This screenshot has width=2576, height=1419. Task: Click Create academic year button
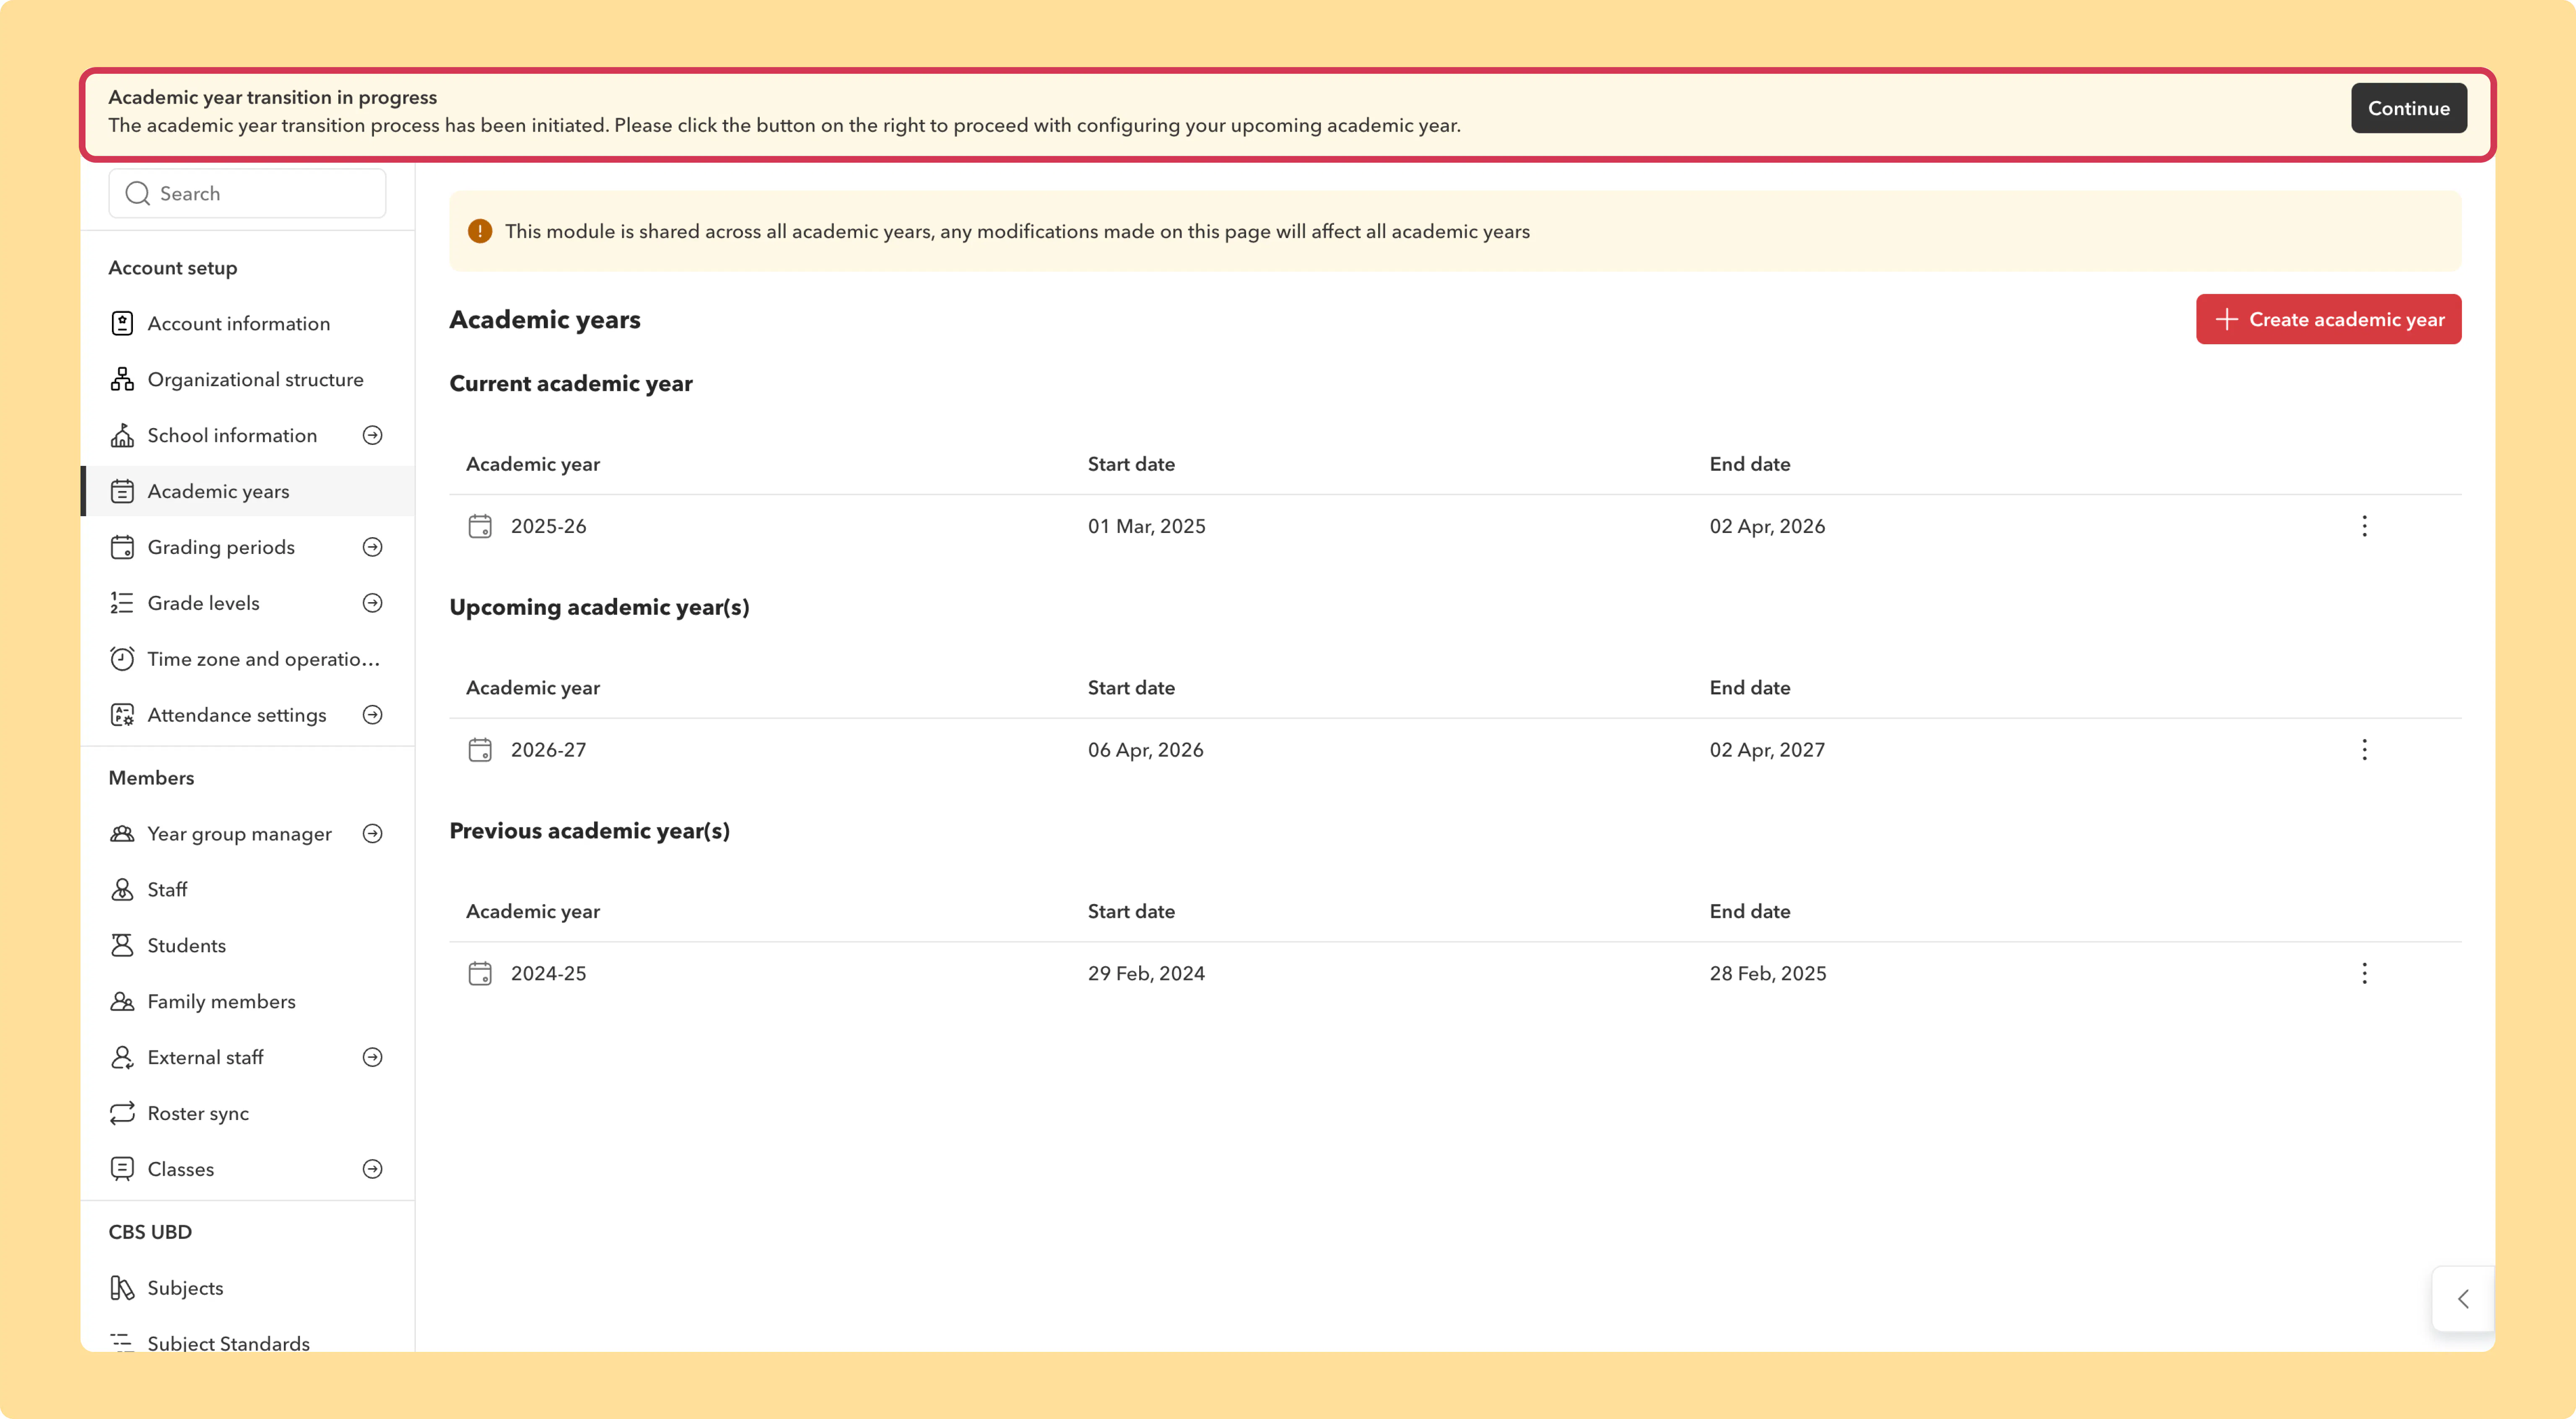[x=2328, y=319]
